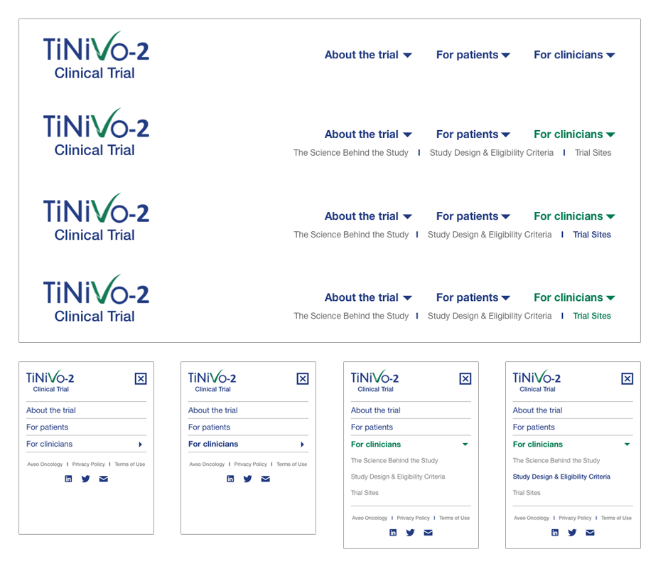This screenshot has height=569, width=668.
Task: Select About the trial in menu with highlighted Study Design
Action: point(538,410)
